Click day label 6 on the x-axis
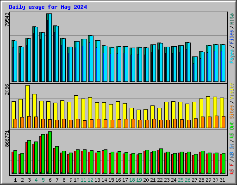Viewport: 237px width, 185px height. coord(50,180)
